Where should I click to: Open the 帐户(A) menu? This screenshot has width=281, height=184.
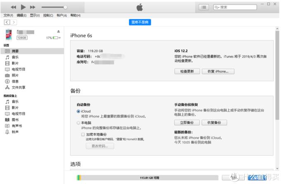point(62,15)
